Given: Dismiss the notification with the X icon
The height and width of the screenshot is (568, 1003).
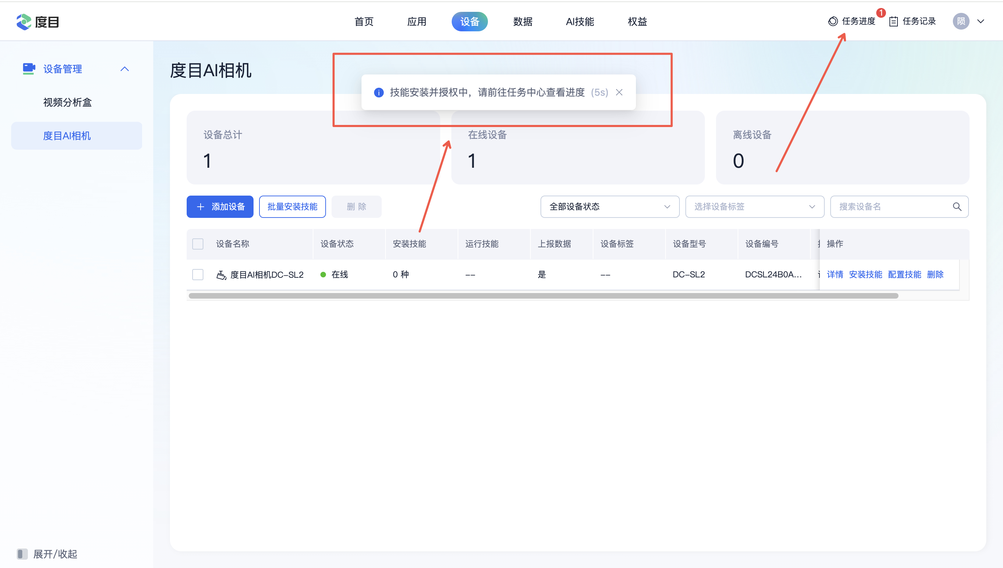Looking at the screenshot, I should click(x=619, y=93).
